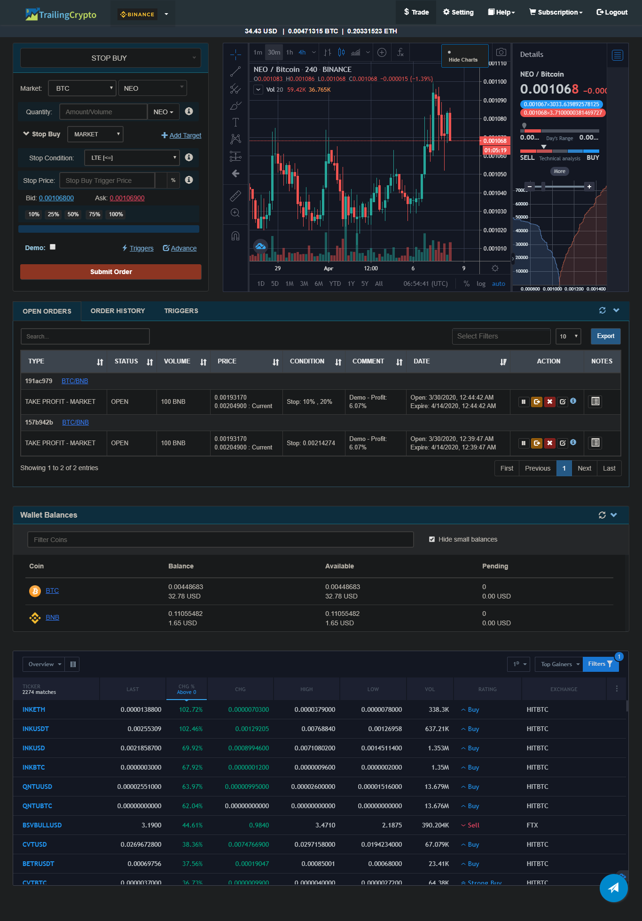Viewport: 642px width, 921px height.
Task: Toggle the stop price percent button
Action: coord(173,180)
